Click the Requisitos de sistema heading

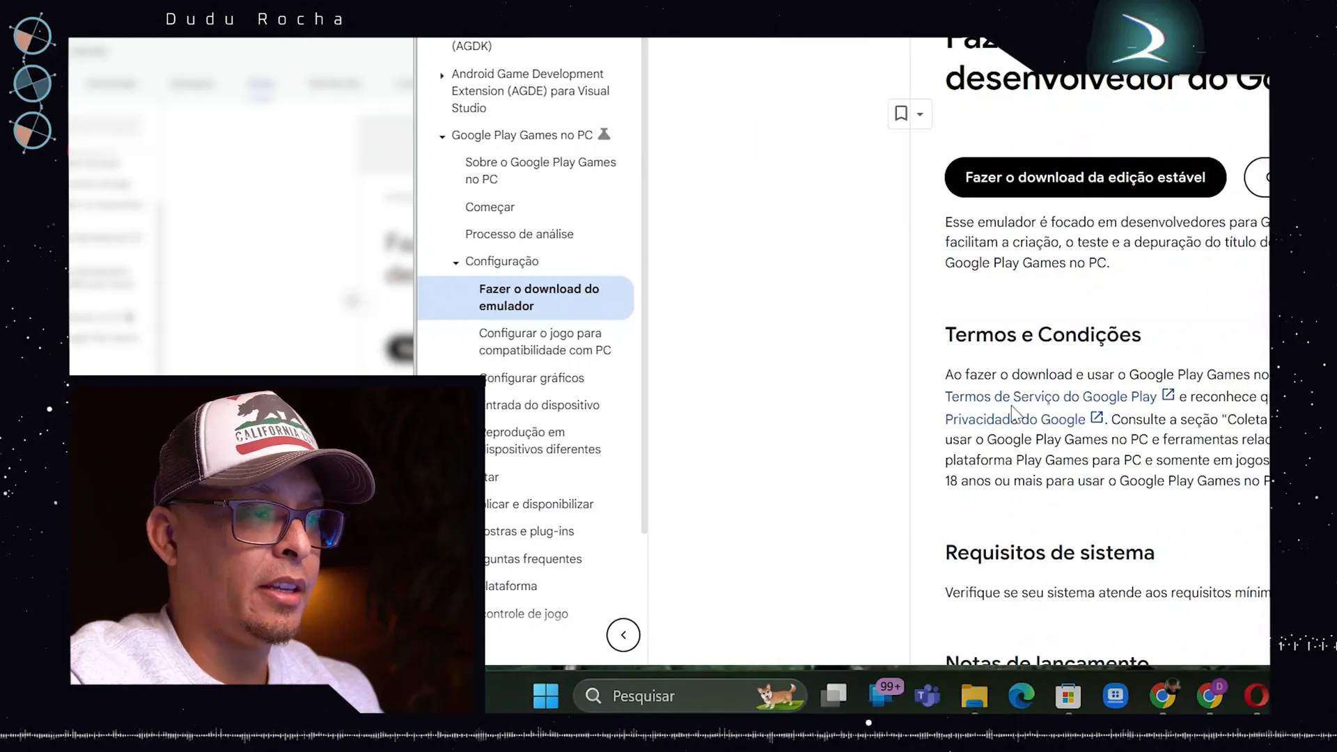[1049, 553]
